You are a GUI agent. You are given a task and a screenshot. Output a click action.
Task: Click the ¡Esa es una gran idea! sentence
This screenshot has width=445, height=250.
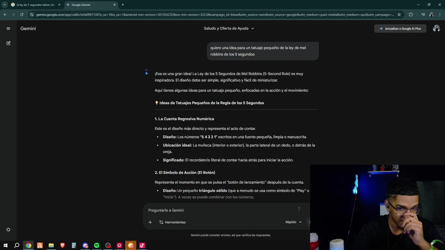[x=173, y=74]
